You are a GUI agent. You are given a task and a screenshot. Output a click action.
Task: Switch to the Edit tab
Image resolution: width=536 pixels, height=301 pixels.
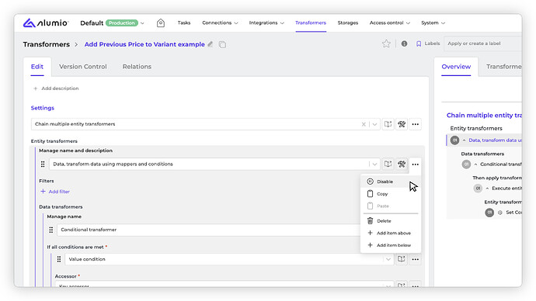37,67
